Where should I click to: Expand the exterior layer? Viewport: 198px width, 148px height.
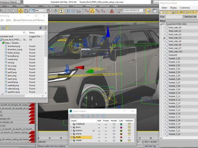71,131
